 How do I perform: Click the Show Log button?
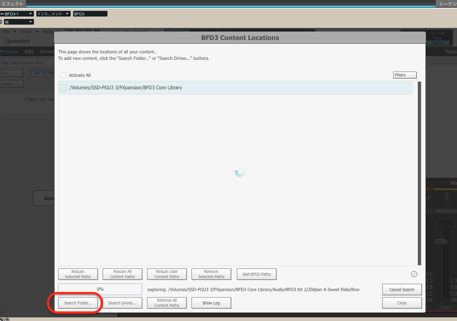pyautogui.click(x=211, y=303)
